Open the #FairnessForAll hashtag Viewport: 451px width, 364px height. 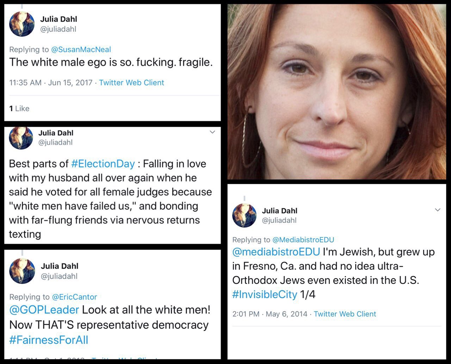(49, 340)
